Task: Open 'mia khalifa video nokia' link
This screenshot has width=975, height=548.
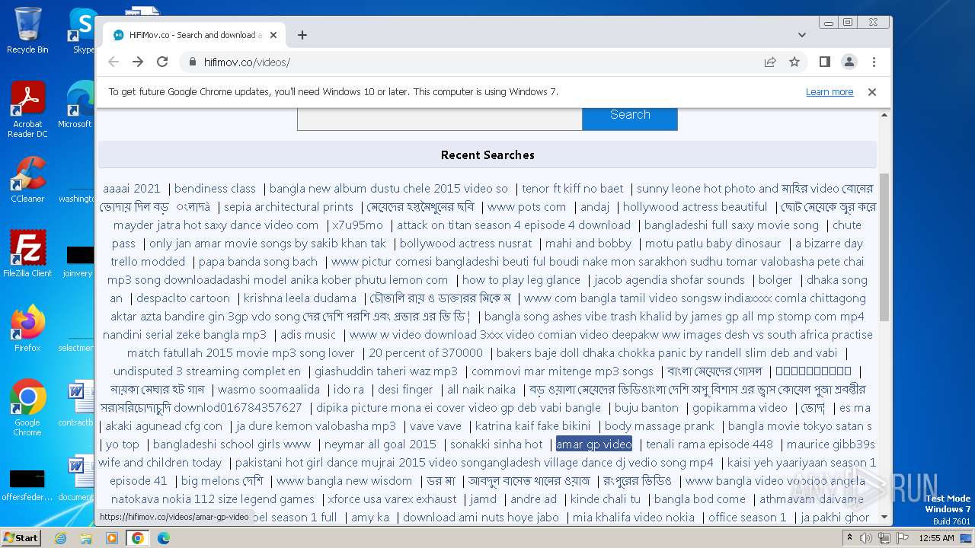Action: pyautogui.click(x=634, y=518)
